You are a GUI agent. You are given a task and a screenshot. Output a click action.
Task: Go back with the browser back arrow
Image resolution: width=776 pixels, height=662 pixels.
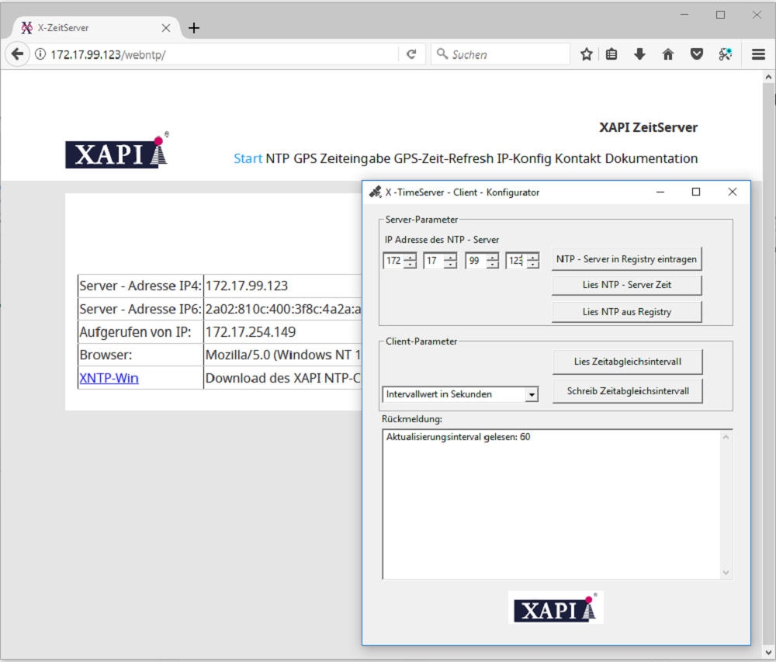17,54
